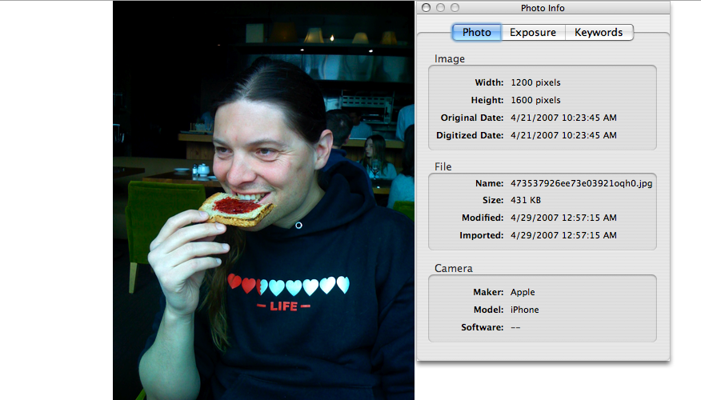Image resolution: width=701 pixels, height=400 pixels.
Task: Click the Size label
Action: (493, 200)
